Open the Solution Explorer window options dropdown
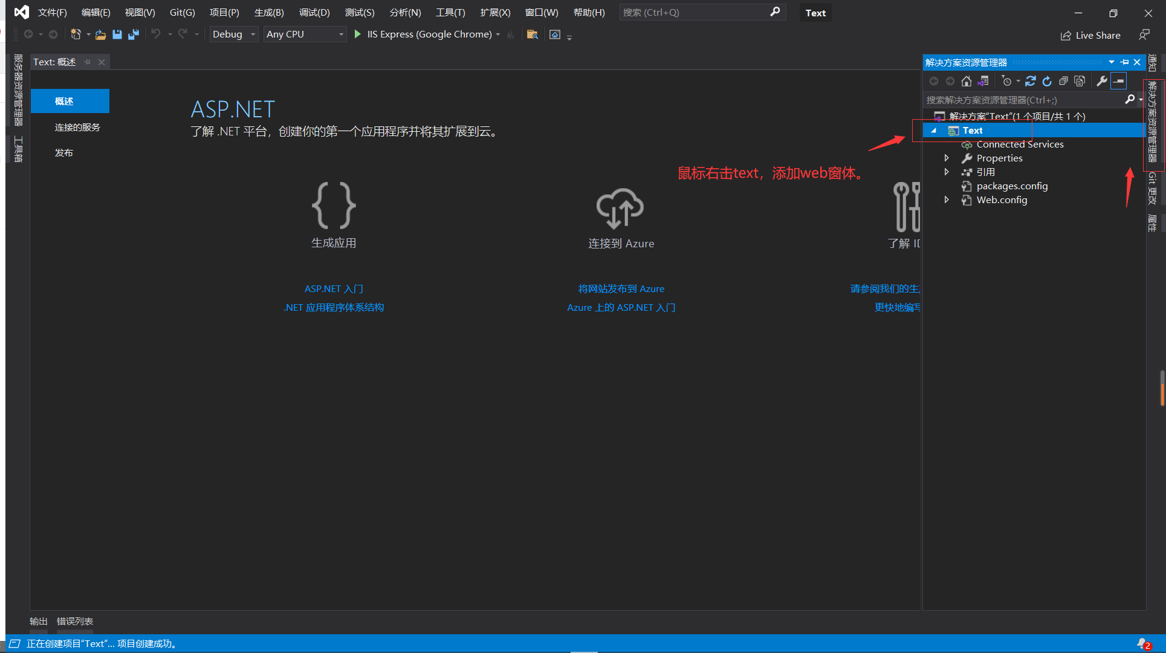1166x653 pixels. (1111, 62)
